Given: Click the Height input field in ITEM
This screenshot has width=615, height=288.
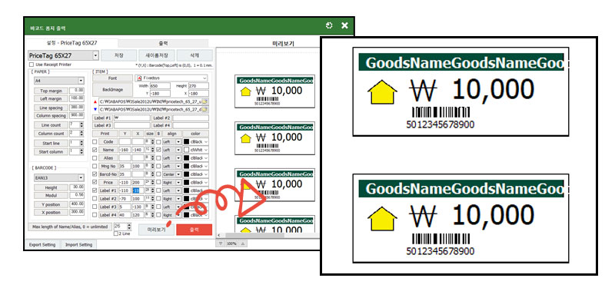Looking at the screenshot, I should click(x=198, y=85).
